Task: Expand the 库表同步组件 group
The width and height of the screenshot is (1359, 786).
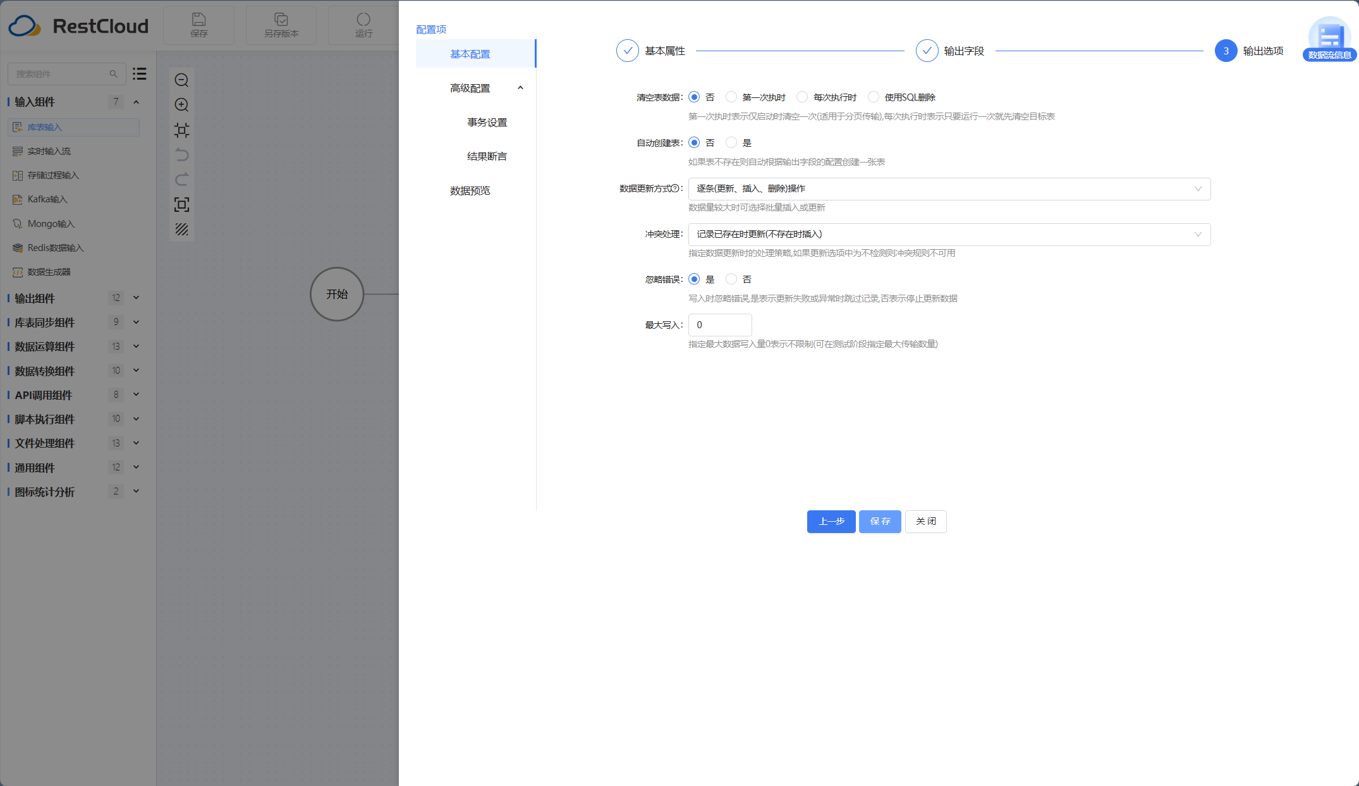Action: pyautogui.click(x=136, y=322)
